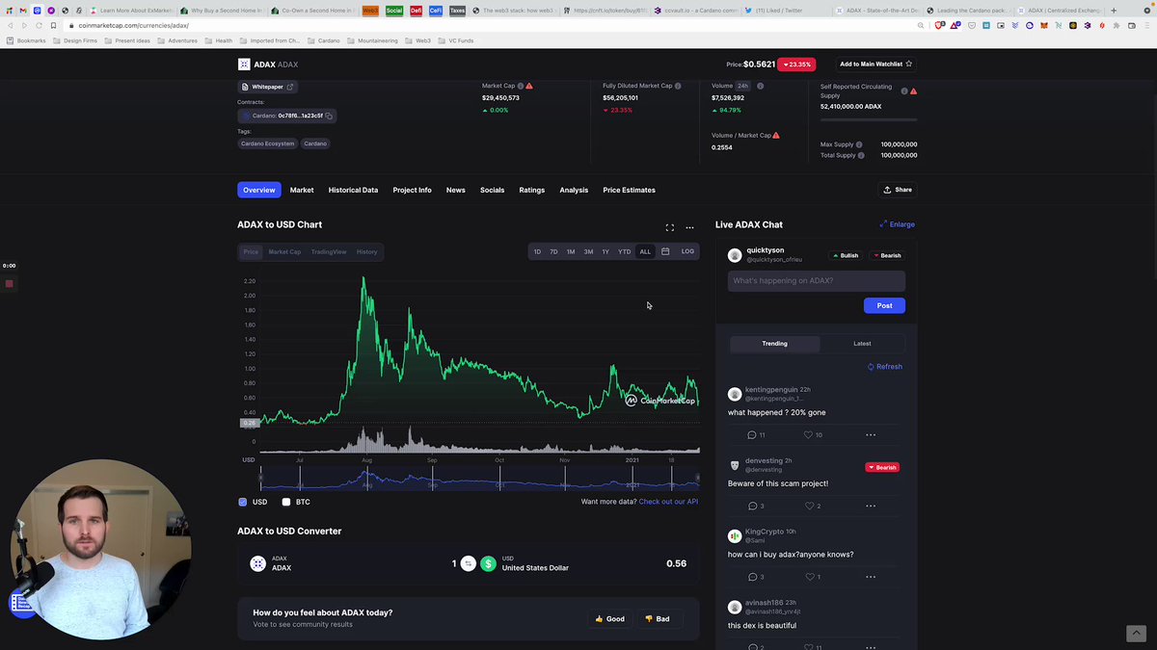Show Trending chat posts
Viewport: 1157px width, 650px height.
pyautogui.click(x=774, y=343)
